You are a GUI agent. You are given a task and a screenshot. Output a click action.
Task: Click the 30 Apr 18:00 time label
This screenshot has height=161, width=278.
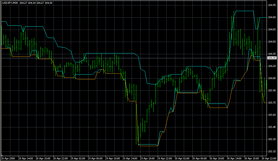pyautogui.click(x=251, y=159)
